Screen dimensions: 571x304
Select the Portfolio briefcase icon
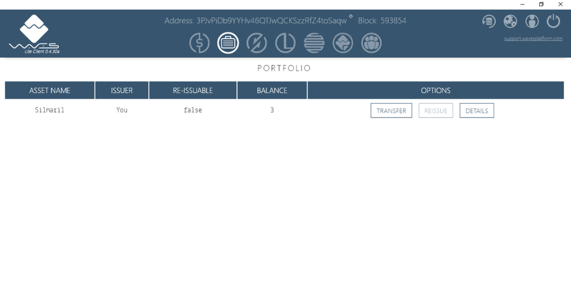[228, 43]
